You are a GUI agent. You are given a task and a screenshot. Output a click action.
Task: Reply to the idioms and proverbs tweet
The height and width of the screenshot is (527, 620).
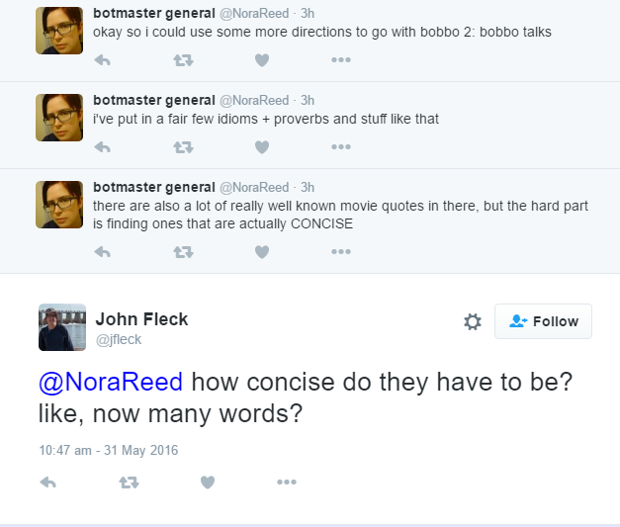click(x=103, y=147)
